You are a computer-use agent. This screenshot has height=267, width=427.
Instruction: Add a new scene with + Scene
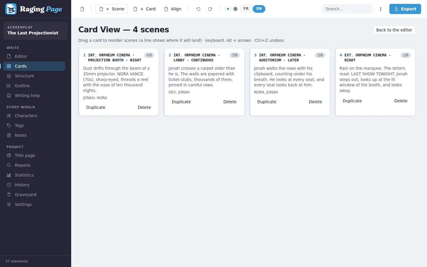pyautogui.click(x=111, y=9)
